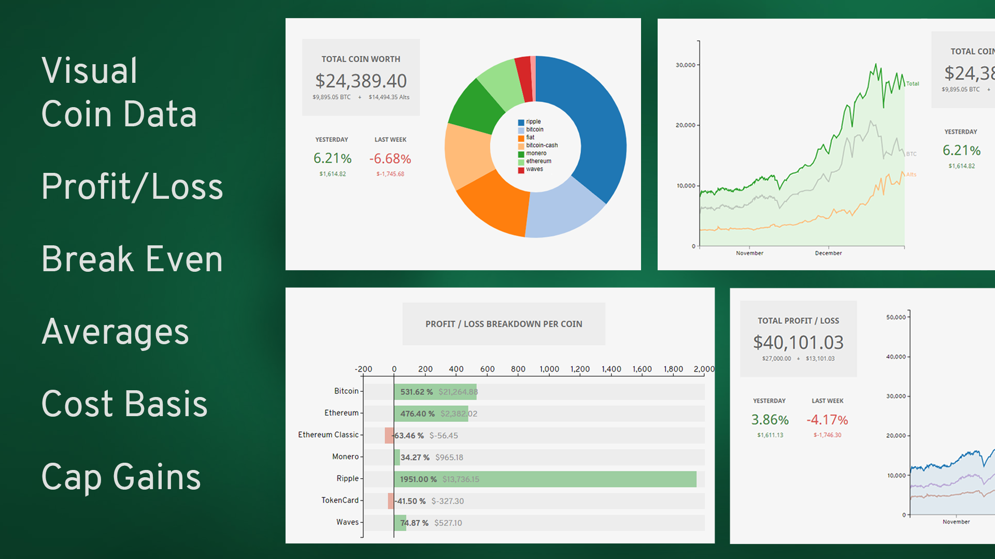The height and width of the screenshot is (559, 995).
Task: Toggle the ripple entry in the chart legend
Action: (x=532, y=122)
